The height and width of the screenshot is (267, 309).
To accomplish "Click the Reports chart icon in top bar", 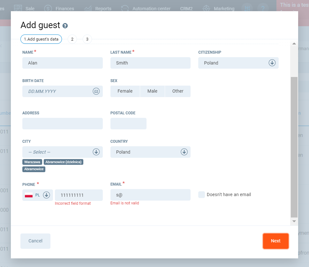I will [x=88, y=9].
